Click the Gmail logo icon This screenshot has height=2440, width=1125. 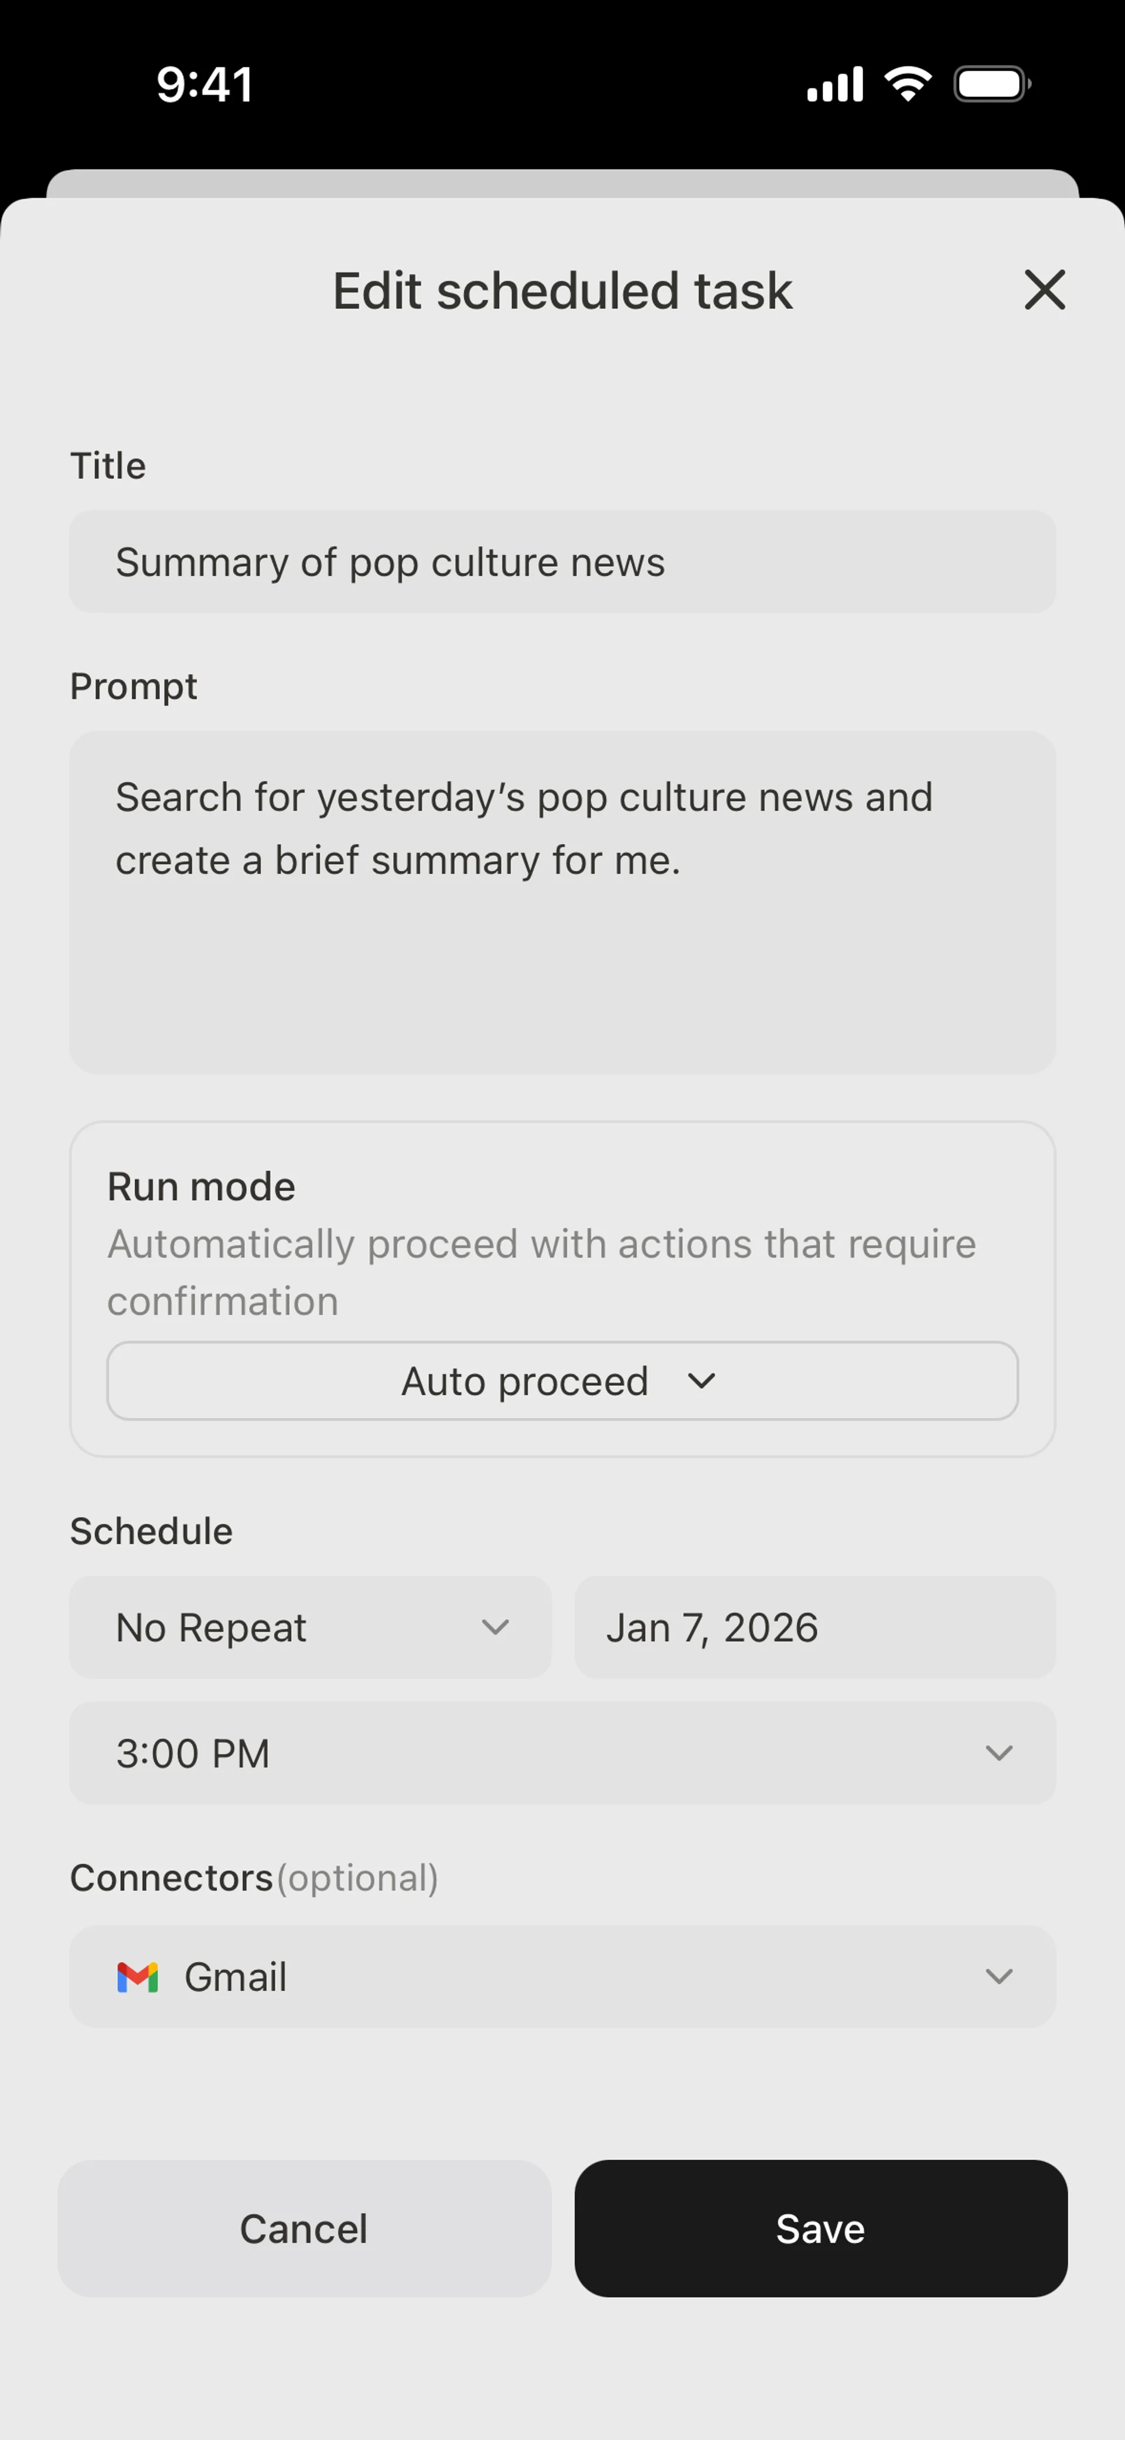point(137,1977)
